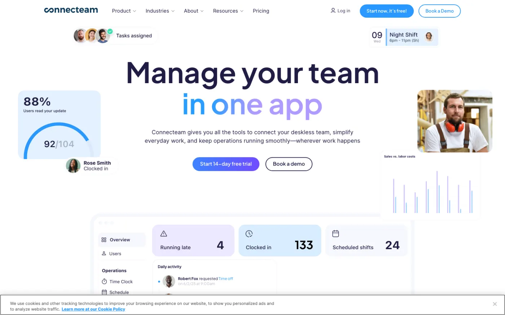This screenshot has width=505, height=315.
Task: Go to the Pricing page
Action: pos(261,11)
